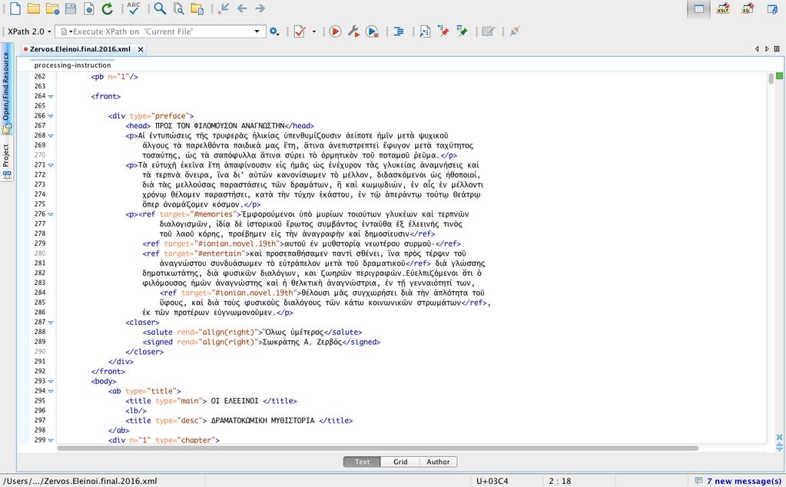The width and height of the screenshot is (786, 487).
Task: Click the file path in the status bar
Action: tap(81, 481)
